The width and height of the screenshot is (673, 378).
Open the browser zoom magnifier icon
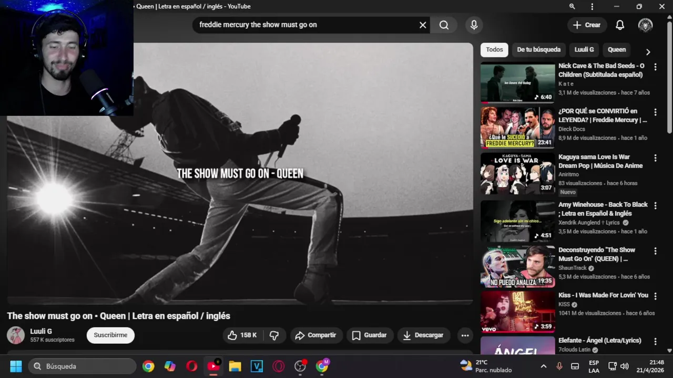tap(572, 6)
